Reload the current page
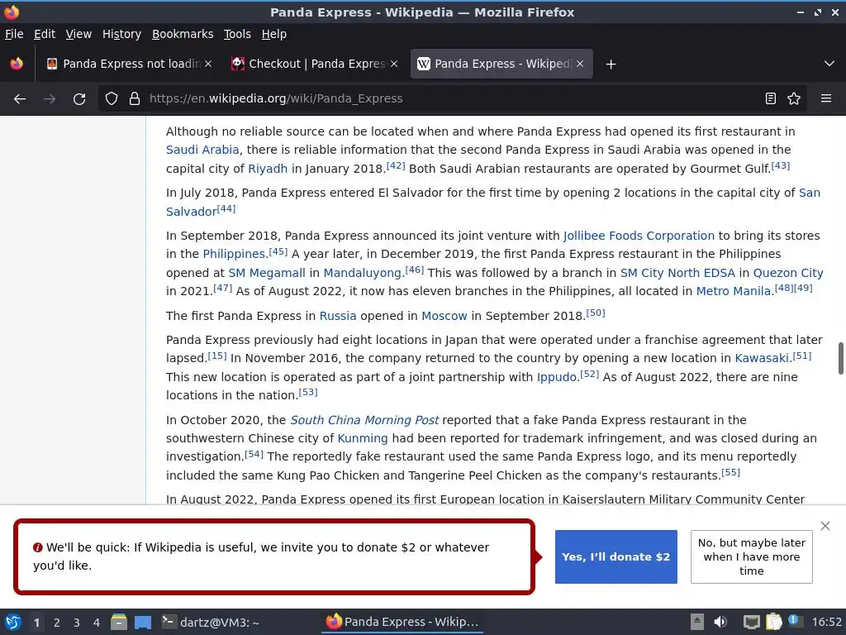The width and height of the screenshot is (846, 635). (79, 99)
